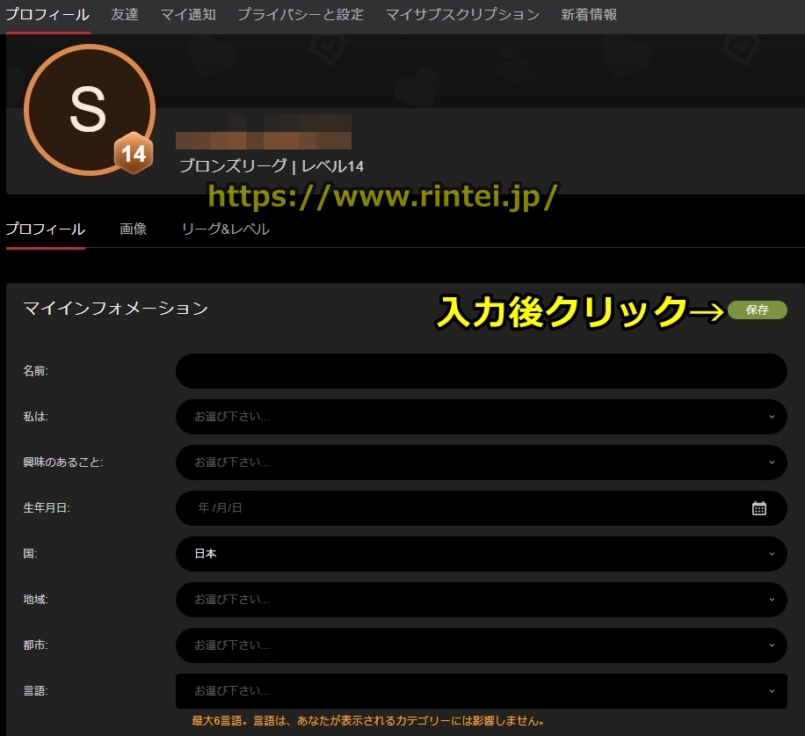Open the マイサブスクリプション tab
Image resolution: width=805 pixels, height=736 pixels.
click(x=462, y=15)
